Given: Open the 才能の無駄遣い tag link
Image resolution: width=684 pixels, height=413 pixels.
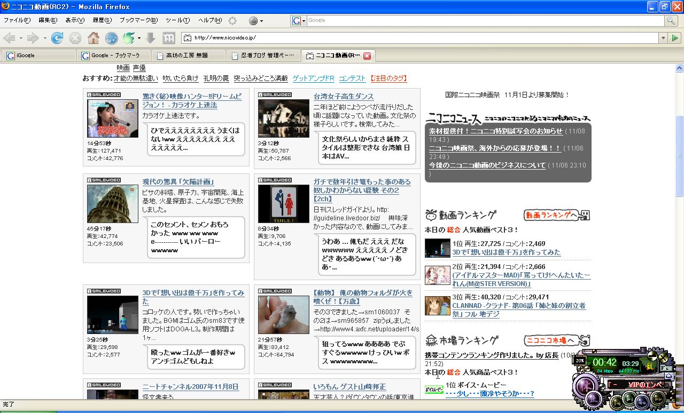Looking at the screenshot, I should (x=136, y=78).
